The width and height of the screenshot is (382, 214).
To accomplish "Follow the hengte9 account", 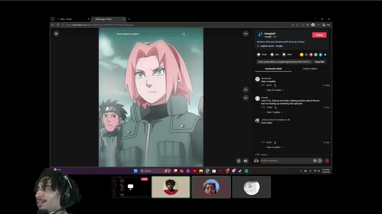I will point(319,35).
